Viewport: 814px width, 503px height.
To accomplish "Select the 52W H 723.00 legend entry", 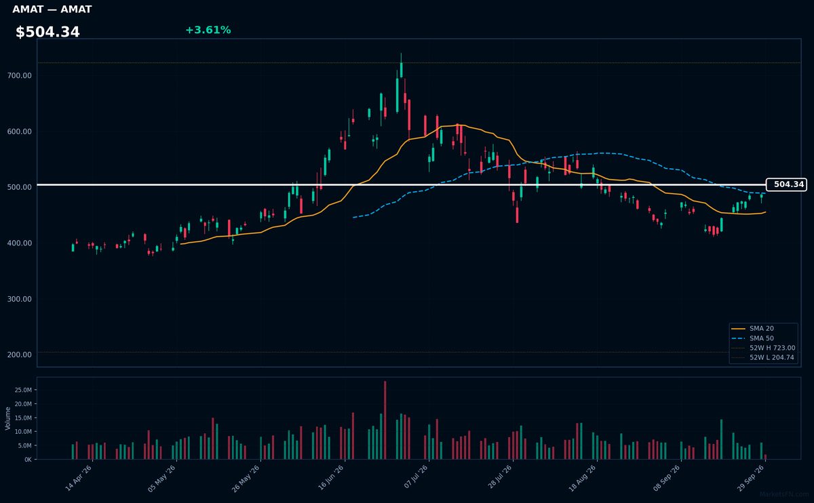I will tap(763, 348).
